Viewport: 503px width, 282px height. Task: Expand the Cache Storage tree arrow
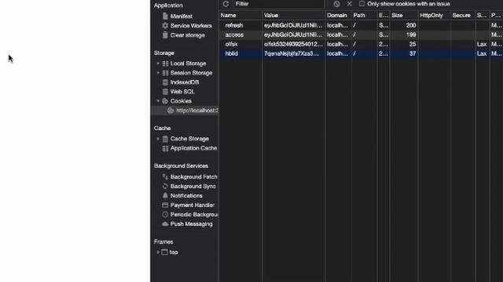[158, 139]
